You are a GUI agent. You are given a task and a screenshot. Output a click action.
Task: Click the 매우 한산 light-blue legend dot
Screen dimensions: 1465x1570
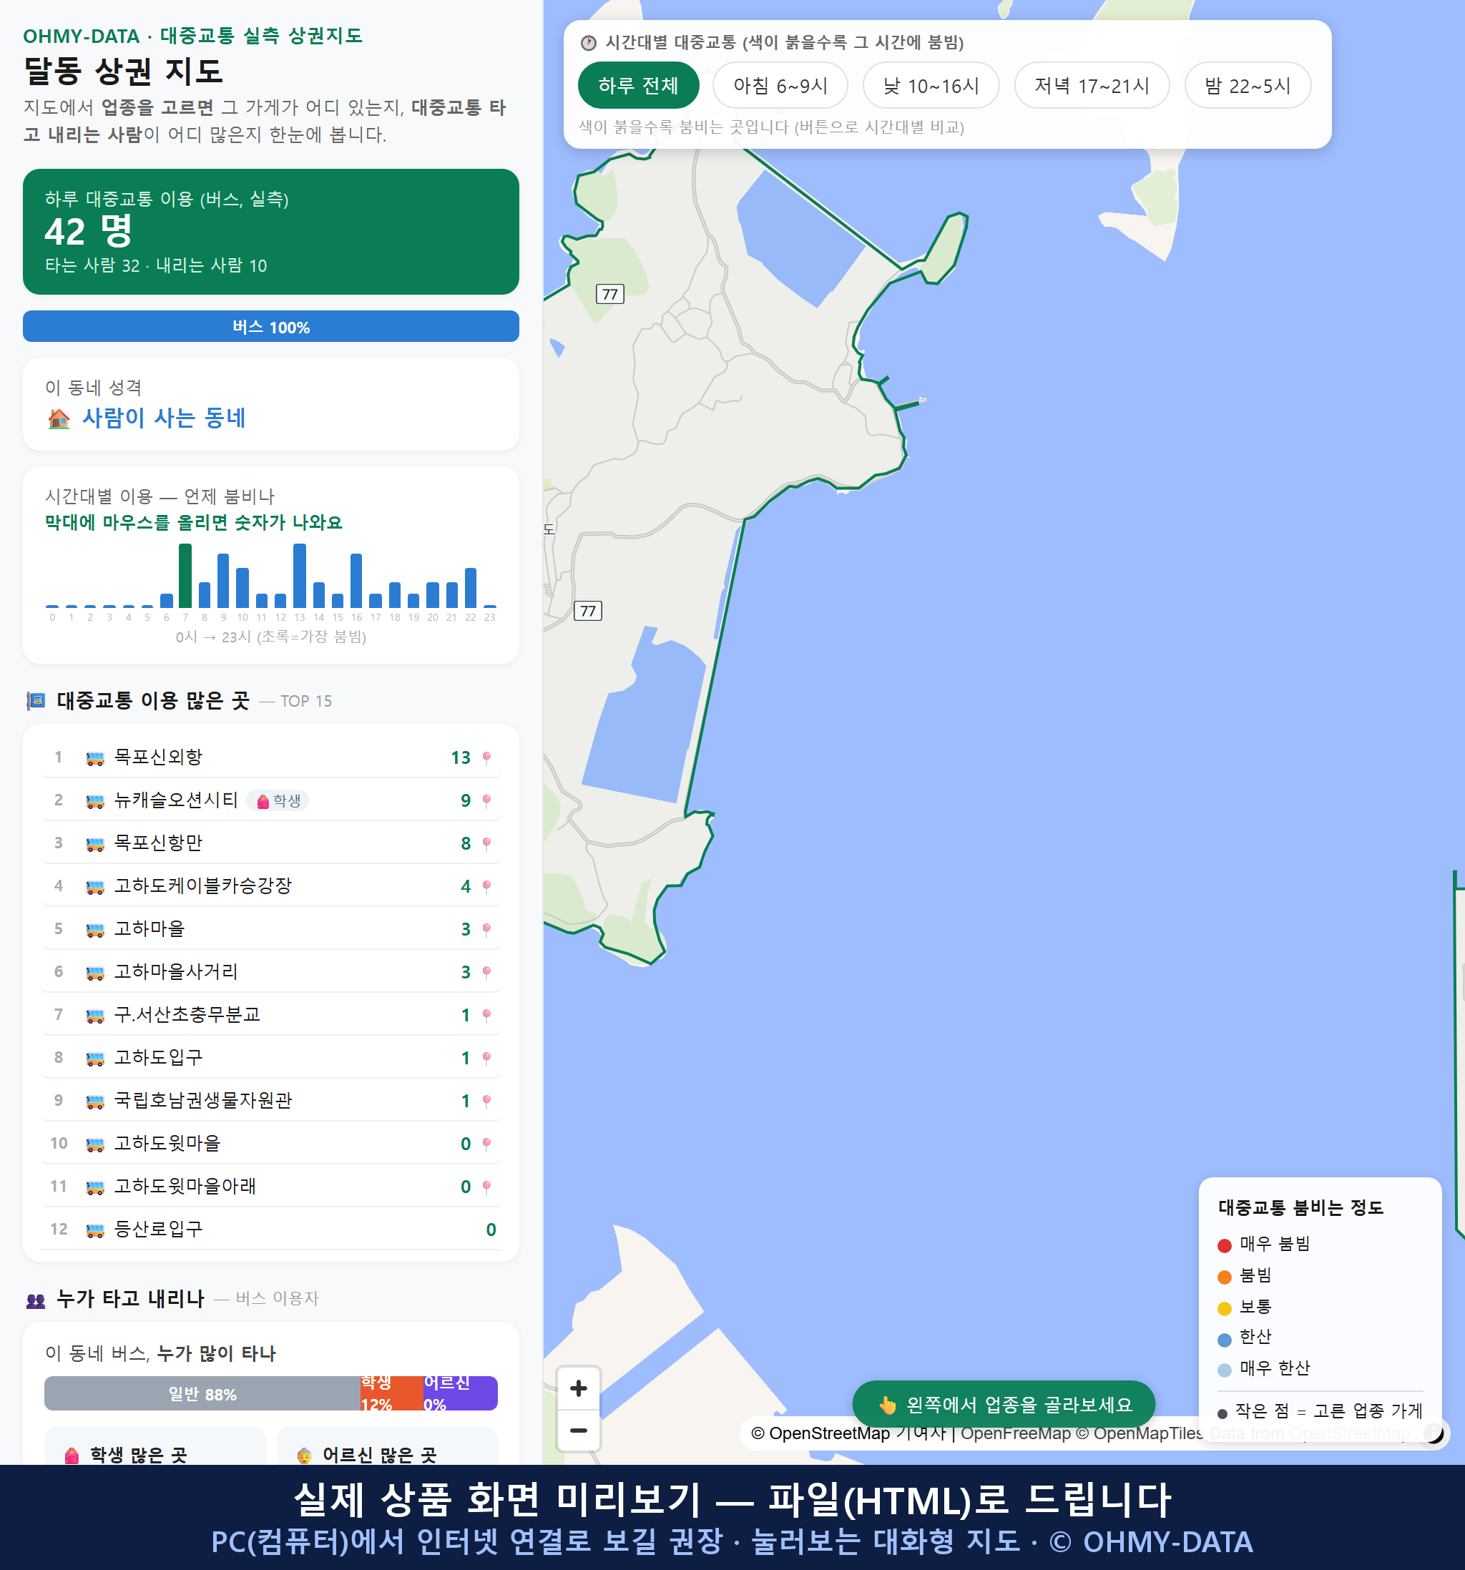pyautogui.click(x=1224, y=1370)
